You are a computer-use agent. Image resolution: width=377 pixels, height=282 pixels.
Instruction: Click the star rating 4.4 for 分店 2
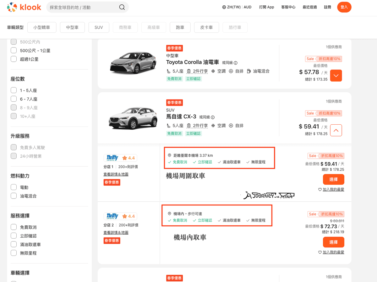tap(128, 216)
